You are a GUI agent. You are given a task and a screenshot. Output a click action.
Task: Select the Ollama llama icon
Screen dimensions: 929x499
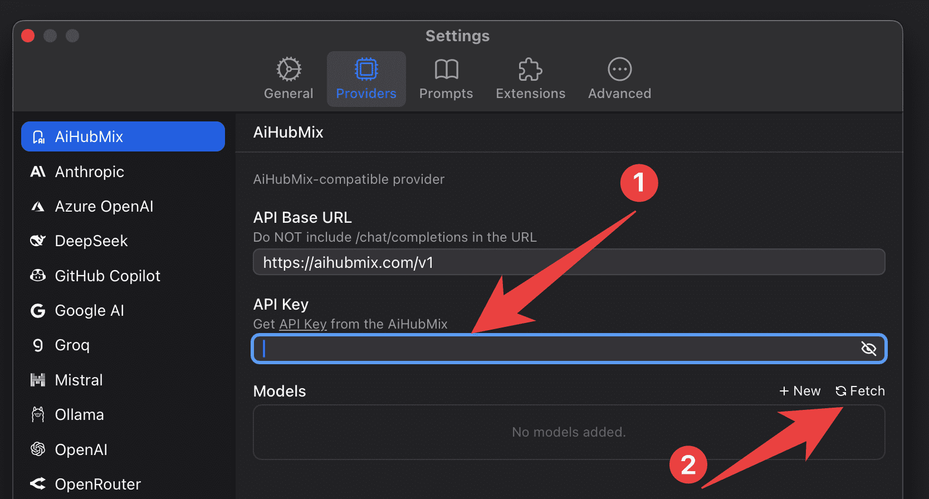[x=38, y=415]
